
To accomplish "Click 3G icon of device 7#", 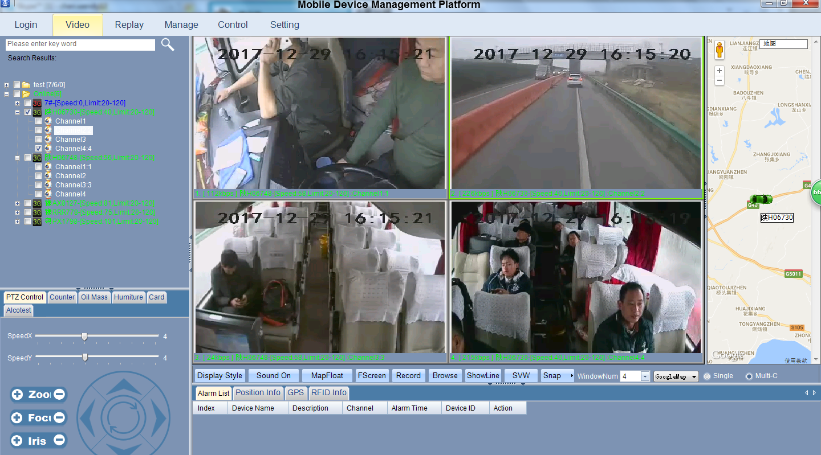I will (x=37, y=103).
